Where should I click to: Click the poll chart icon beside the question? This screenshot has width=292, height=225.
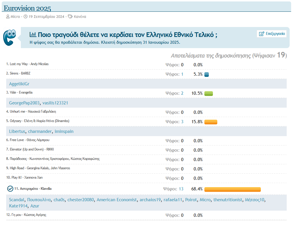pyautogui.click(x=33, y=34)
